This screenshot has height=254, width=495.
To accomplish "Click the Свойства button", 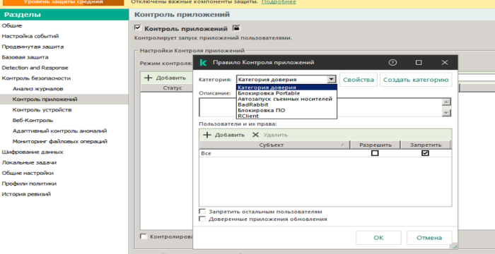I will [x=359, y=80].
